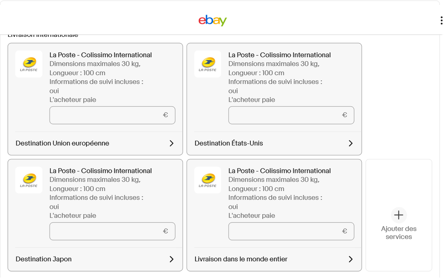Viewport: 445px width, 279px height.
Task: Click euro symbol in monde entier price field
Action: (x=344, y=231)
